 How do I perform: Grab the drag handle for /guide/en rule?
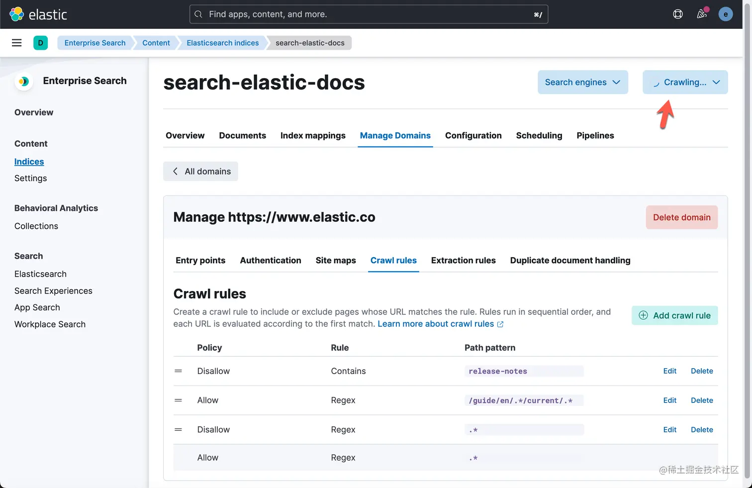coord(178,400)
